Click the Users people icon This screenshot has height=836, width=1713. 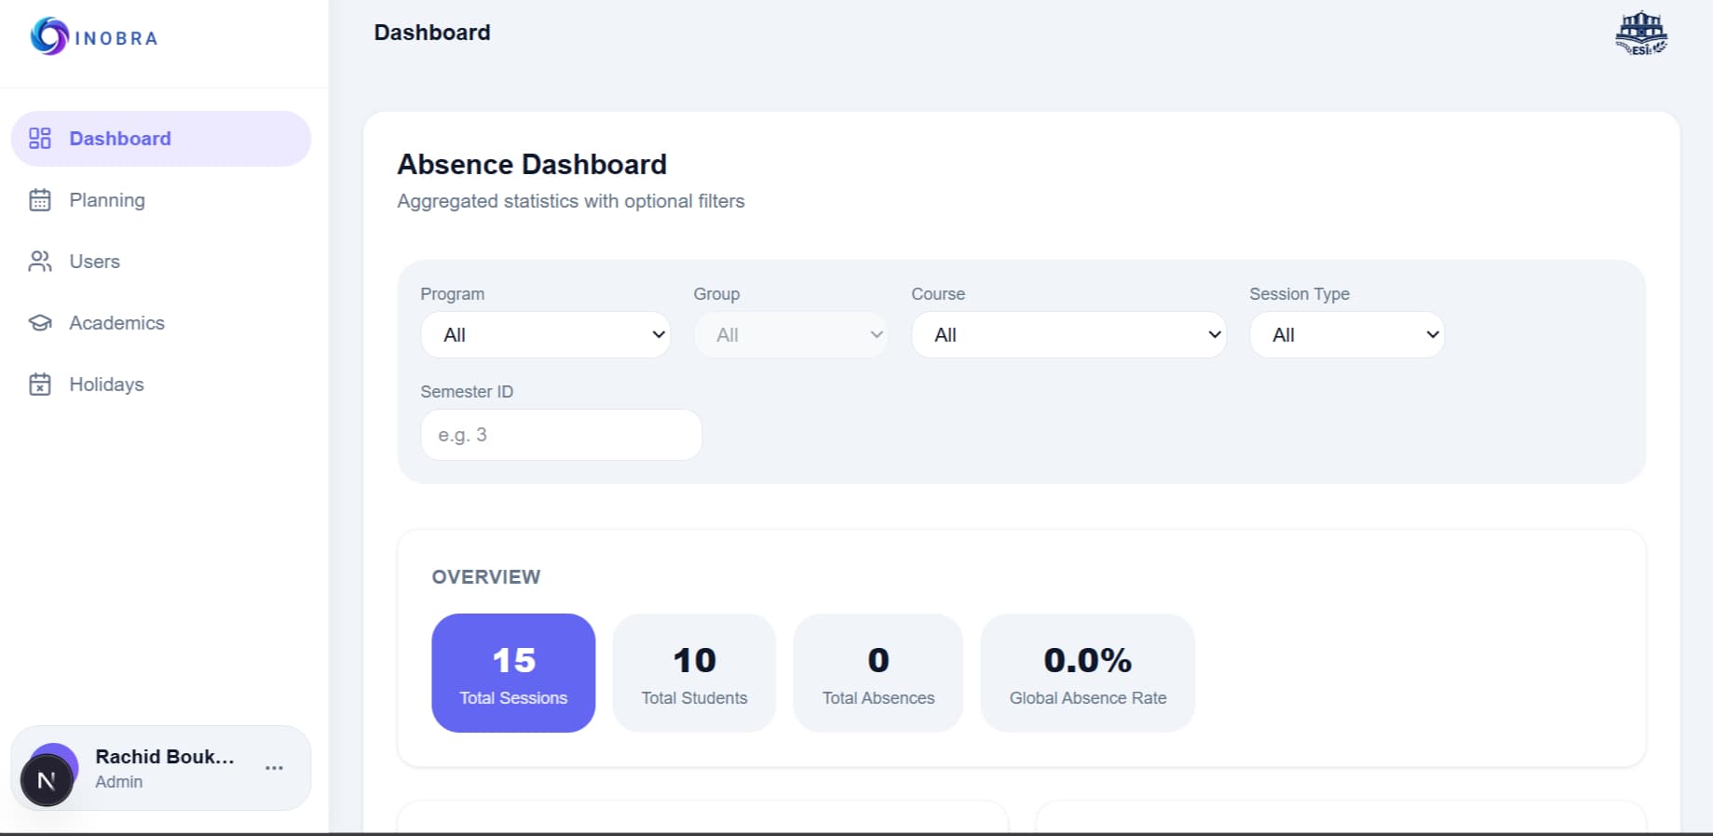(x=40, y=262)
